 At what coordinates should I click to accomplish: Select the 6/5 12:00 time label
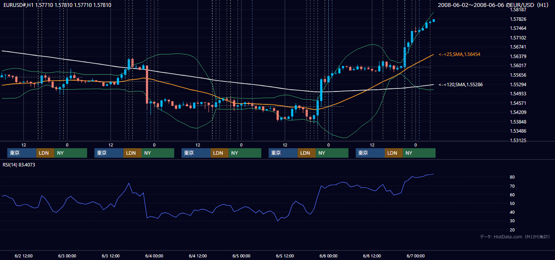pos(284,256)
